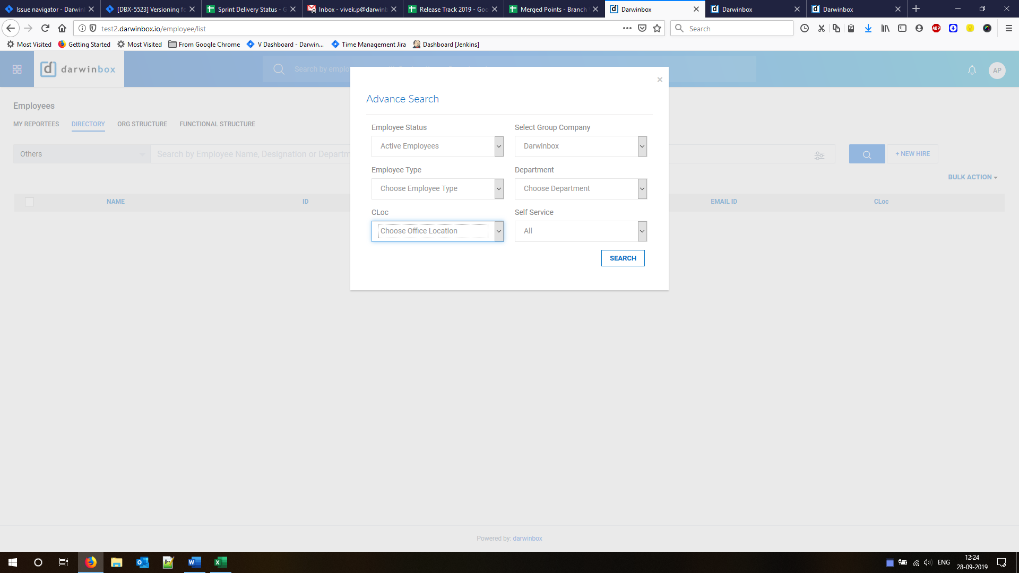Open the Self Service dropdown

[581, 231]
